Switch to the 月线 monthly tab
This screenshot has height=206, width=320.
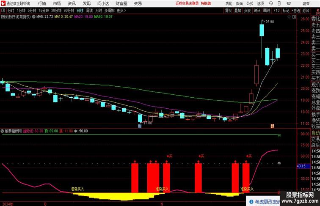[99, 11]
